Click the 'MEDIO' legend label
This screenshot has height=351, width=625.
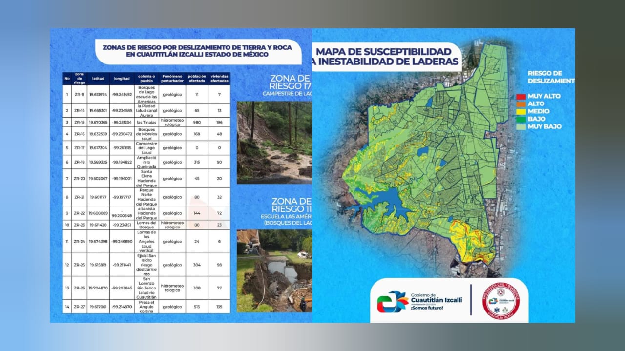click(539, 111)
